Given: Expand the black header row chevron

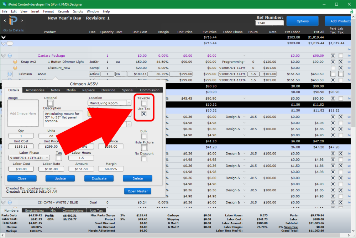Looking at the screenshot, I should 2,37.
